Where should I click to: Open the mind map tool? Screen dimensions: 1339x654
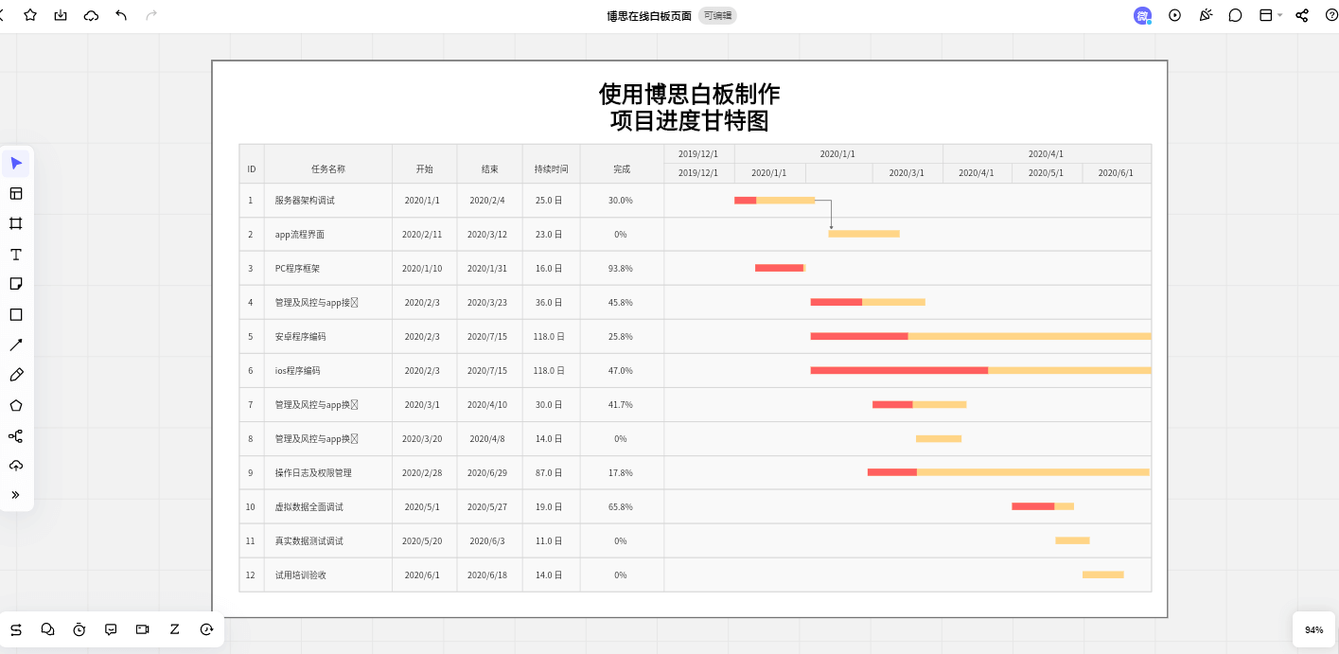click(16, 436)
